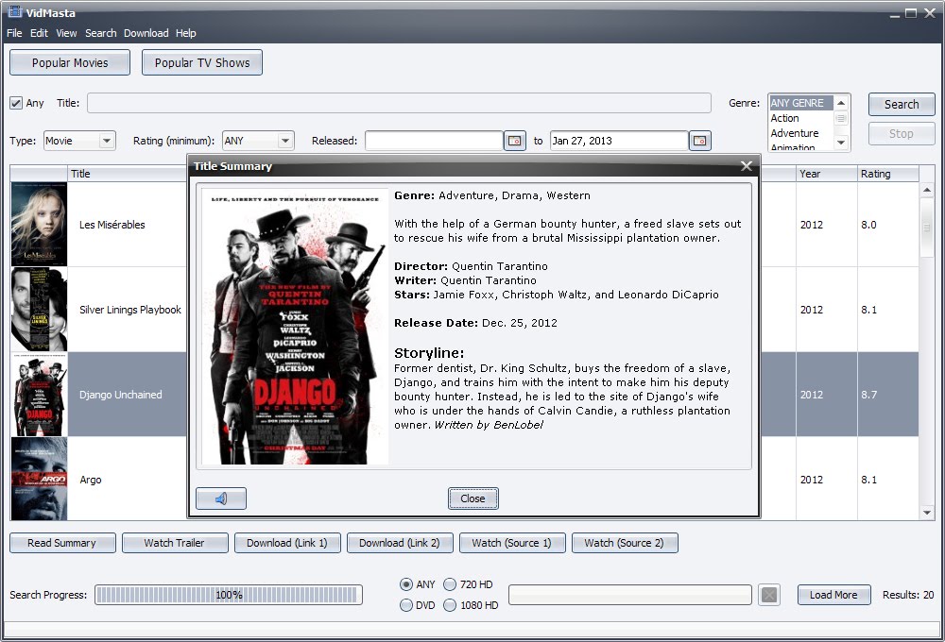Click the Search button

point(902,104)
